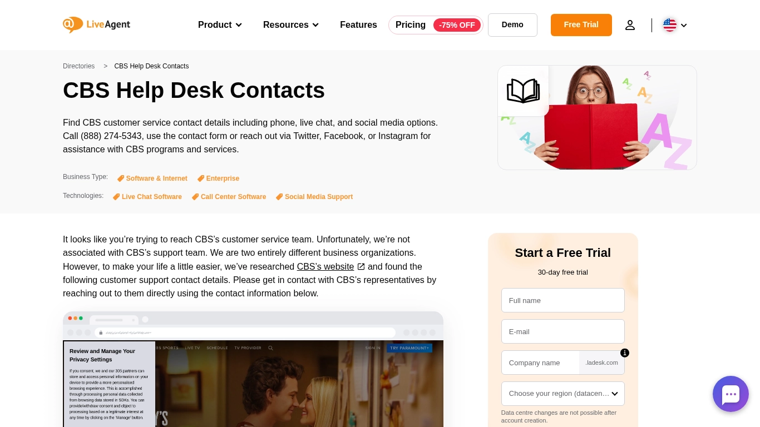
Task: Go to Pricing with -75% OFF badge
Action: click(436, 25)
